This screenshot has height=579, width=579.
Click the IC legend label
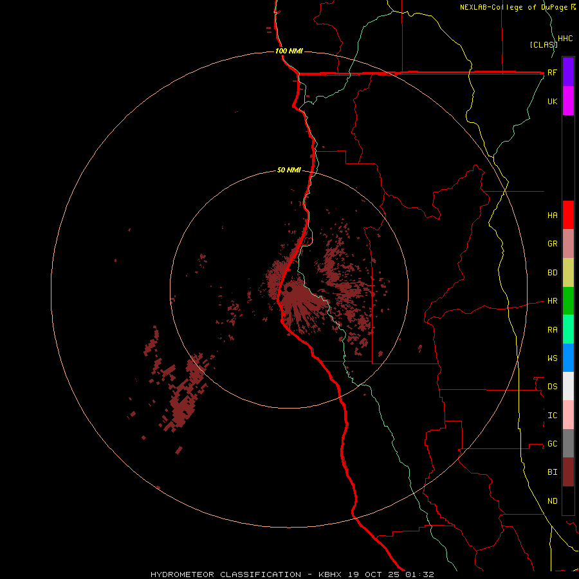(552, 416)
